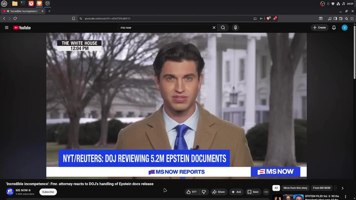Share this video

point(219,192)
